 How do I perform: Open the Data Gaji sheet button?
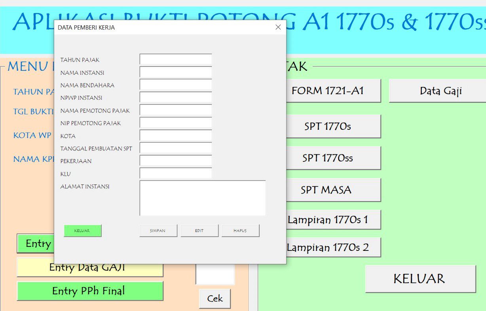440,91
